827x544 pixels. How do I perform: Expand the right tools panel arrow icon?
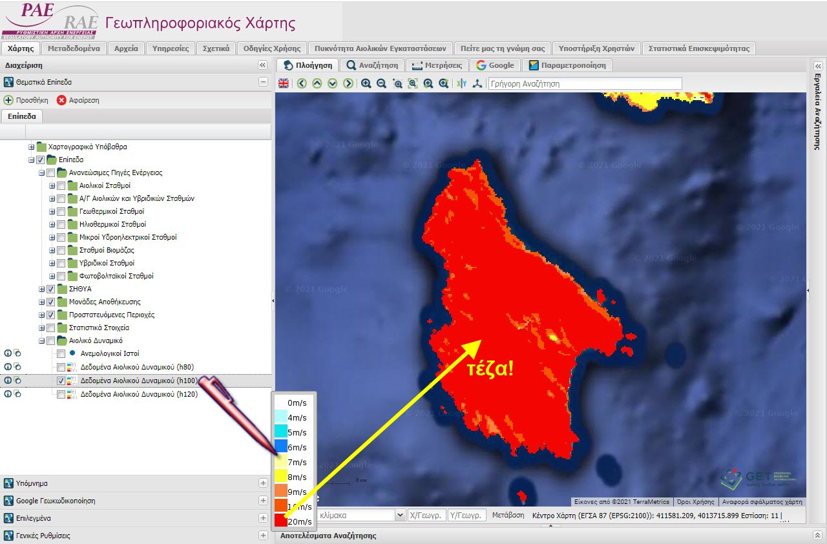[x=818, y=66]
